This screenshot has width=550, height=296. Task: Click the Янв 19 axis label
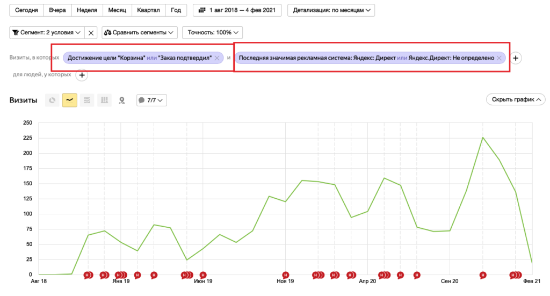121,281
